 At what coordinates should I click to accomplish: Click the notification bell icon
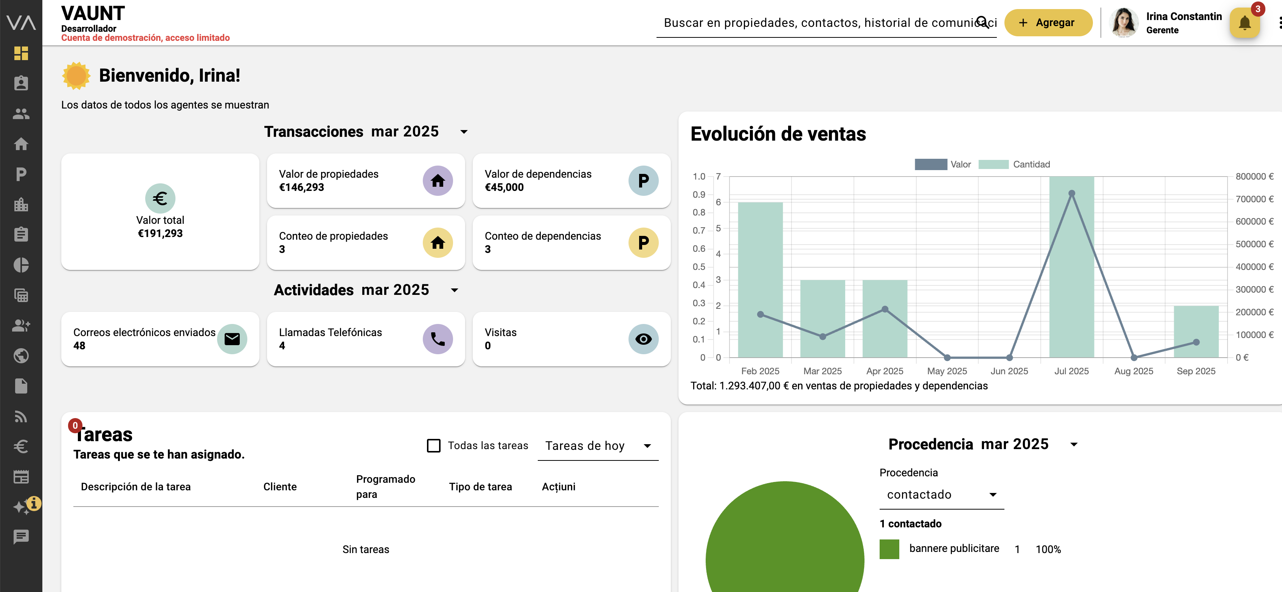point(1244,23)
